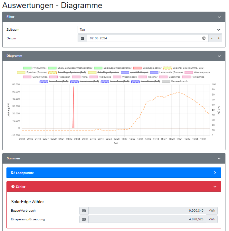Click the keyboard icon next to Einspeisung/Erzeugung
229x231 pixels.
point(84,219)
